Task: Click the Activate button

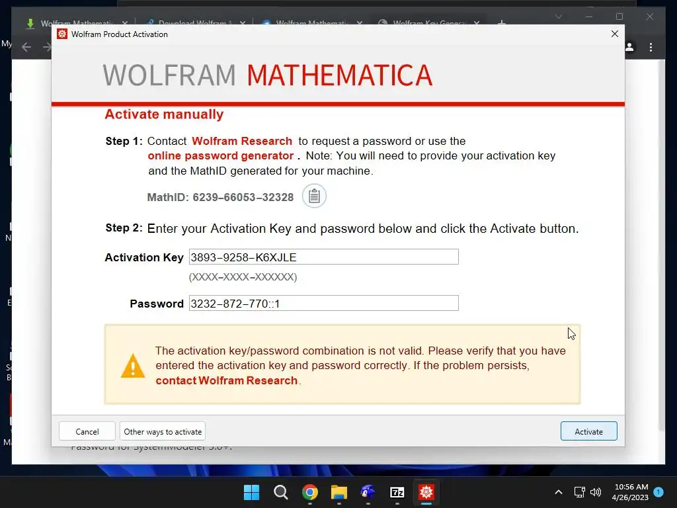Action: click(x=588, y=431)
